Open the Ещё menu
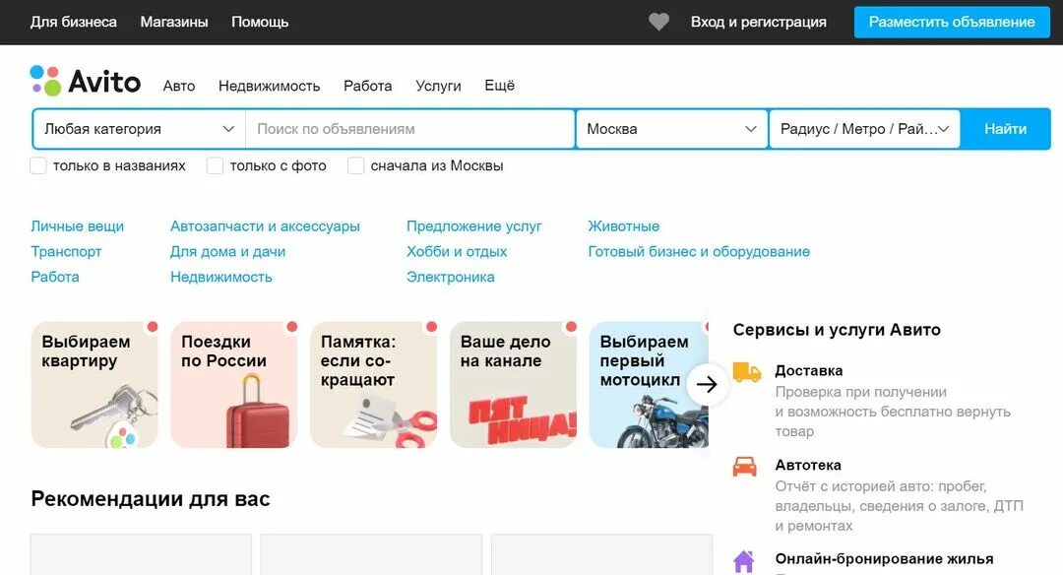Viewport: 1063px width, 575px height. click(500, 86)
